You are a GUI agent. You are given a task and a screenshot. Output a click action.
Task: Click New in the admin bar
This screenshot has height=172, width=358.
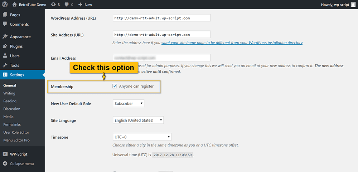(x=88, y=5)
